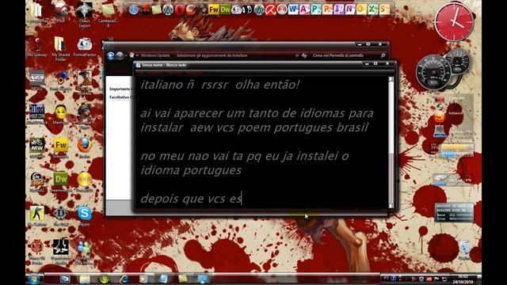The width and height of the screenshot is (507, 285).
Task: Click the Windows Start orb
Action: [33, 279]
